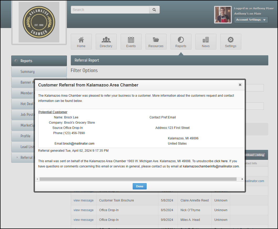The image size is (278, 229).
Task: Open the Directory people icon
Action: [x=106, y=40]
